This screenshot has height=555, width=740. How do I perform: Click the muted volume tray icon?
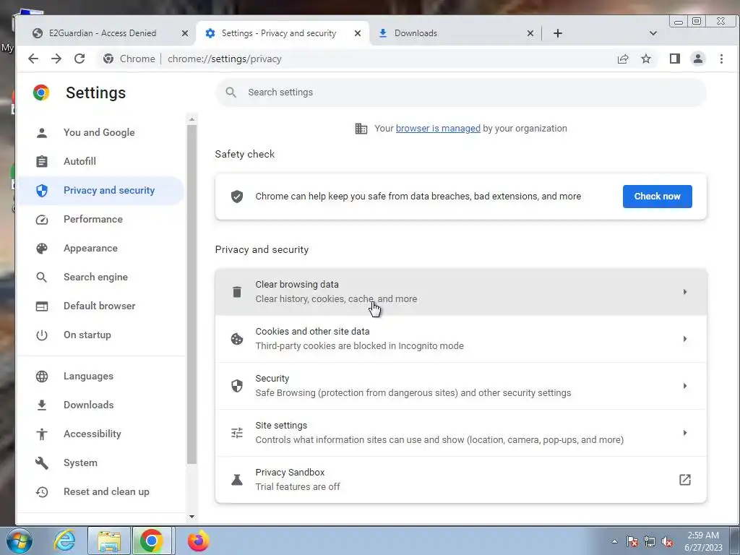(667, 541)
